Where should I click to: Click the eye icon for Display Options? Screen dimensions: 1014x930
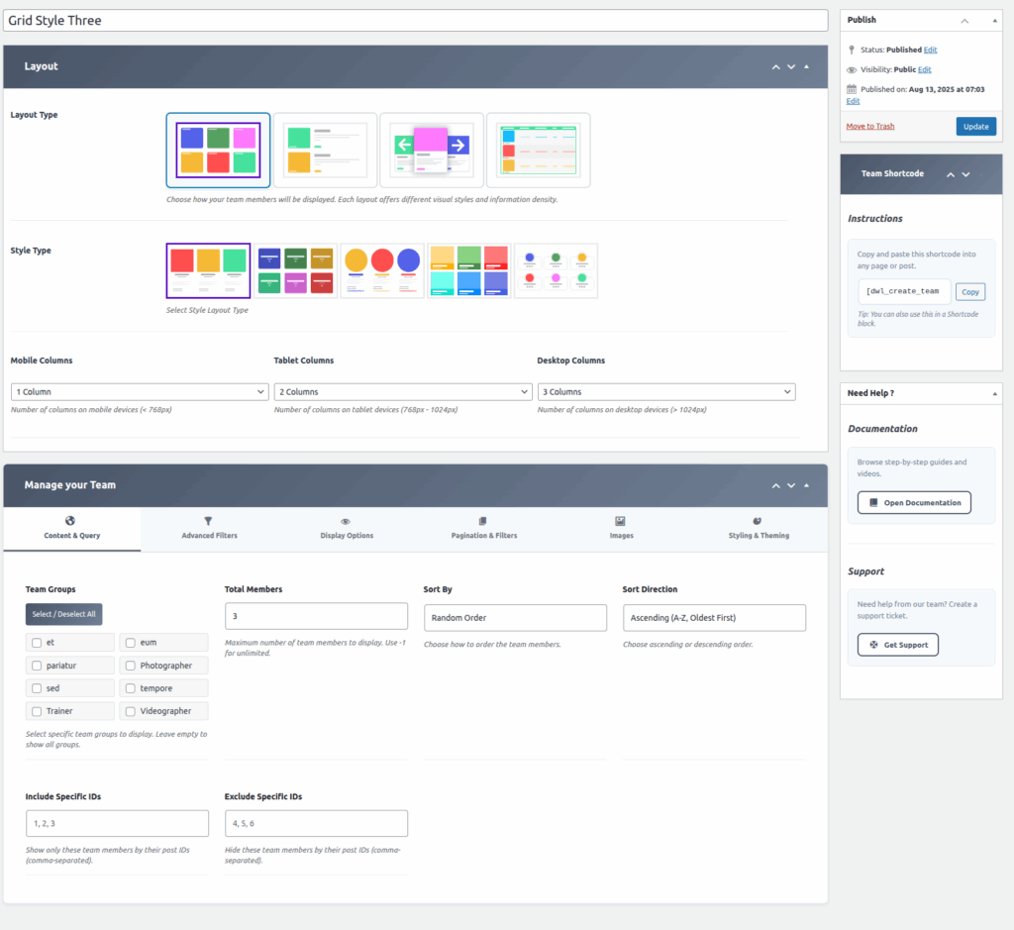click(346, 521)
